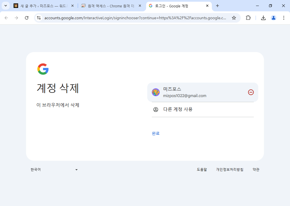
Task: Open the tab search dropdown arrow
Action: tap(6, 6)
